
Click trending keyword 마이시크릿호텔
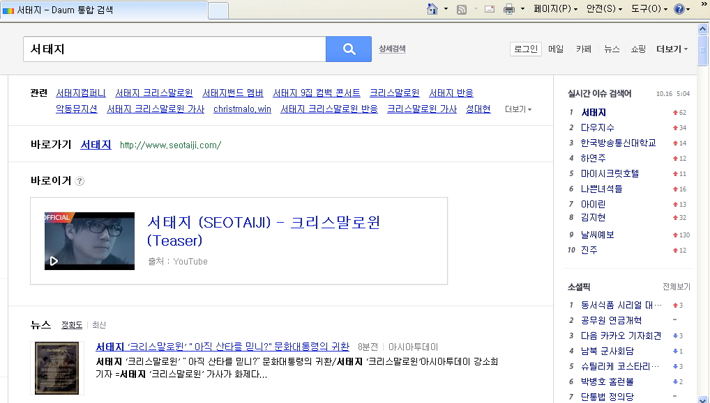tap(610, 174)
